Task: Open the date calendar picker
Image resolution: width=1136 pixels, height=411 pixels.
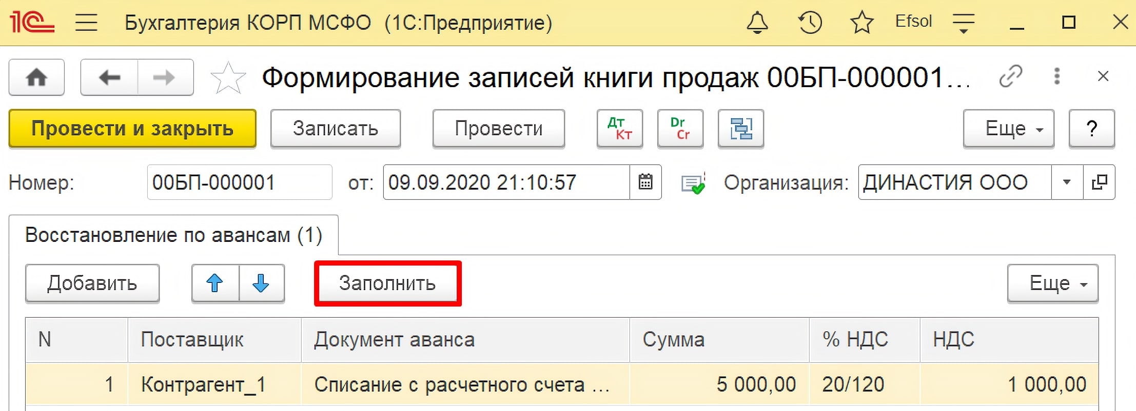Action: point(645,182)
